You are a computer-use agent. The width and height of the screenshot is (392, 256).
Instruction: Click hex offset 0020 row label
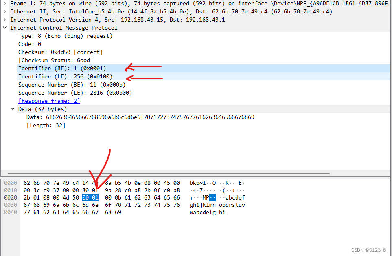(11, 197)
